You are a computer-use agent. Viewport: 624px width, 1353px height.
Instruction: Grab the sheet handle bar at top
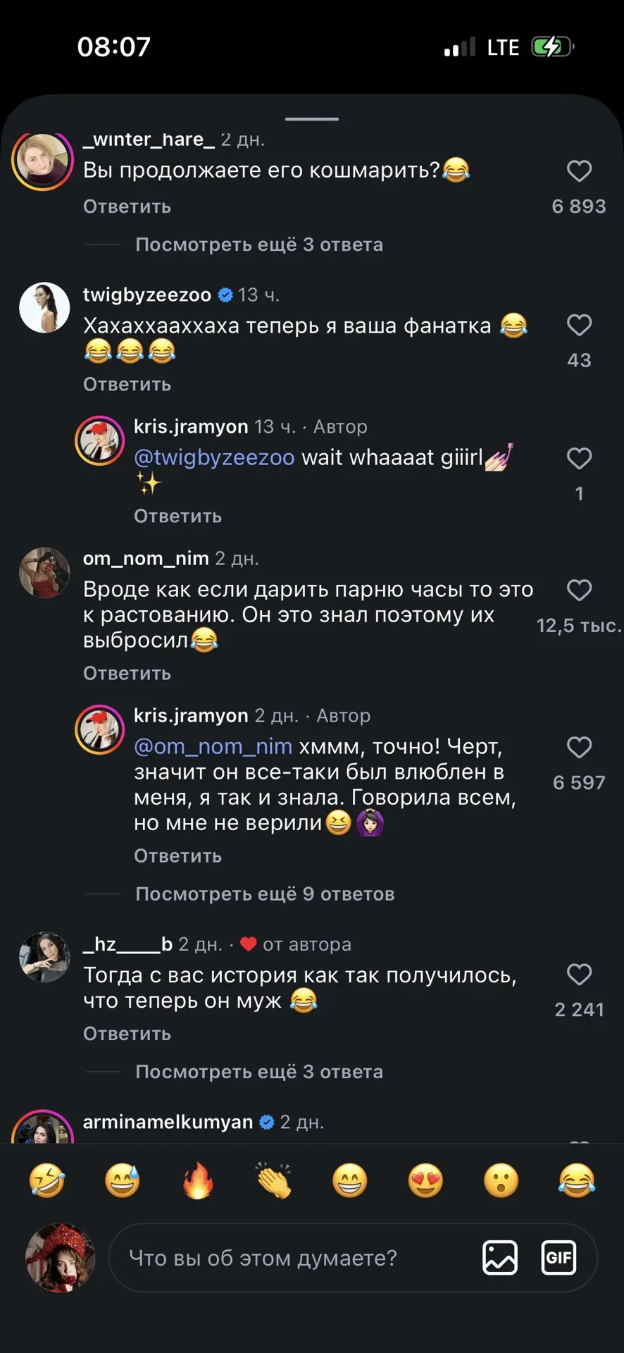pos(312,119)
